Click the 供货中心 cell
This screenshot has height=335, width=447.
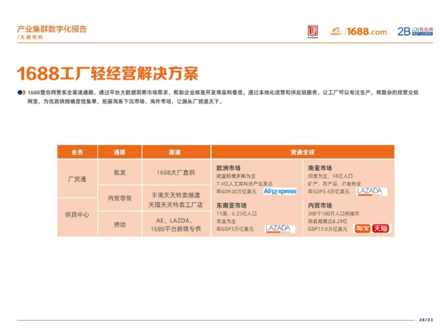click(77, 215)
